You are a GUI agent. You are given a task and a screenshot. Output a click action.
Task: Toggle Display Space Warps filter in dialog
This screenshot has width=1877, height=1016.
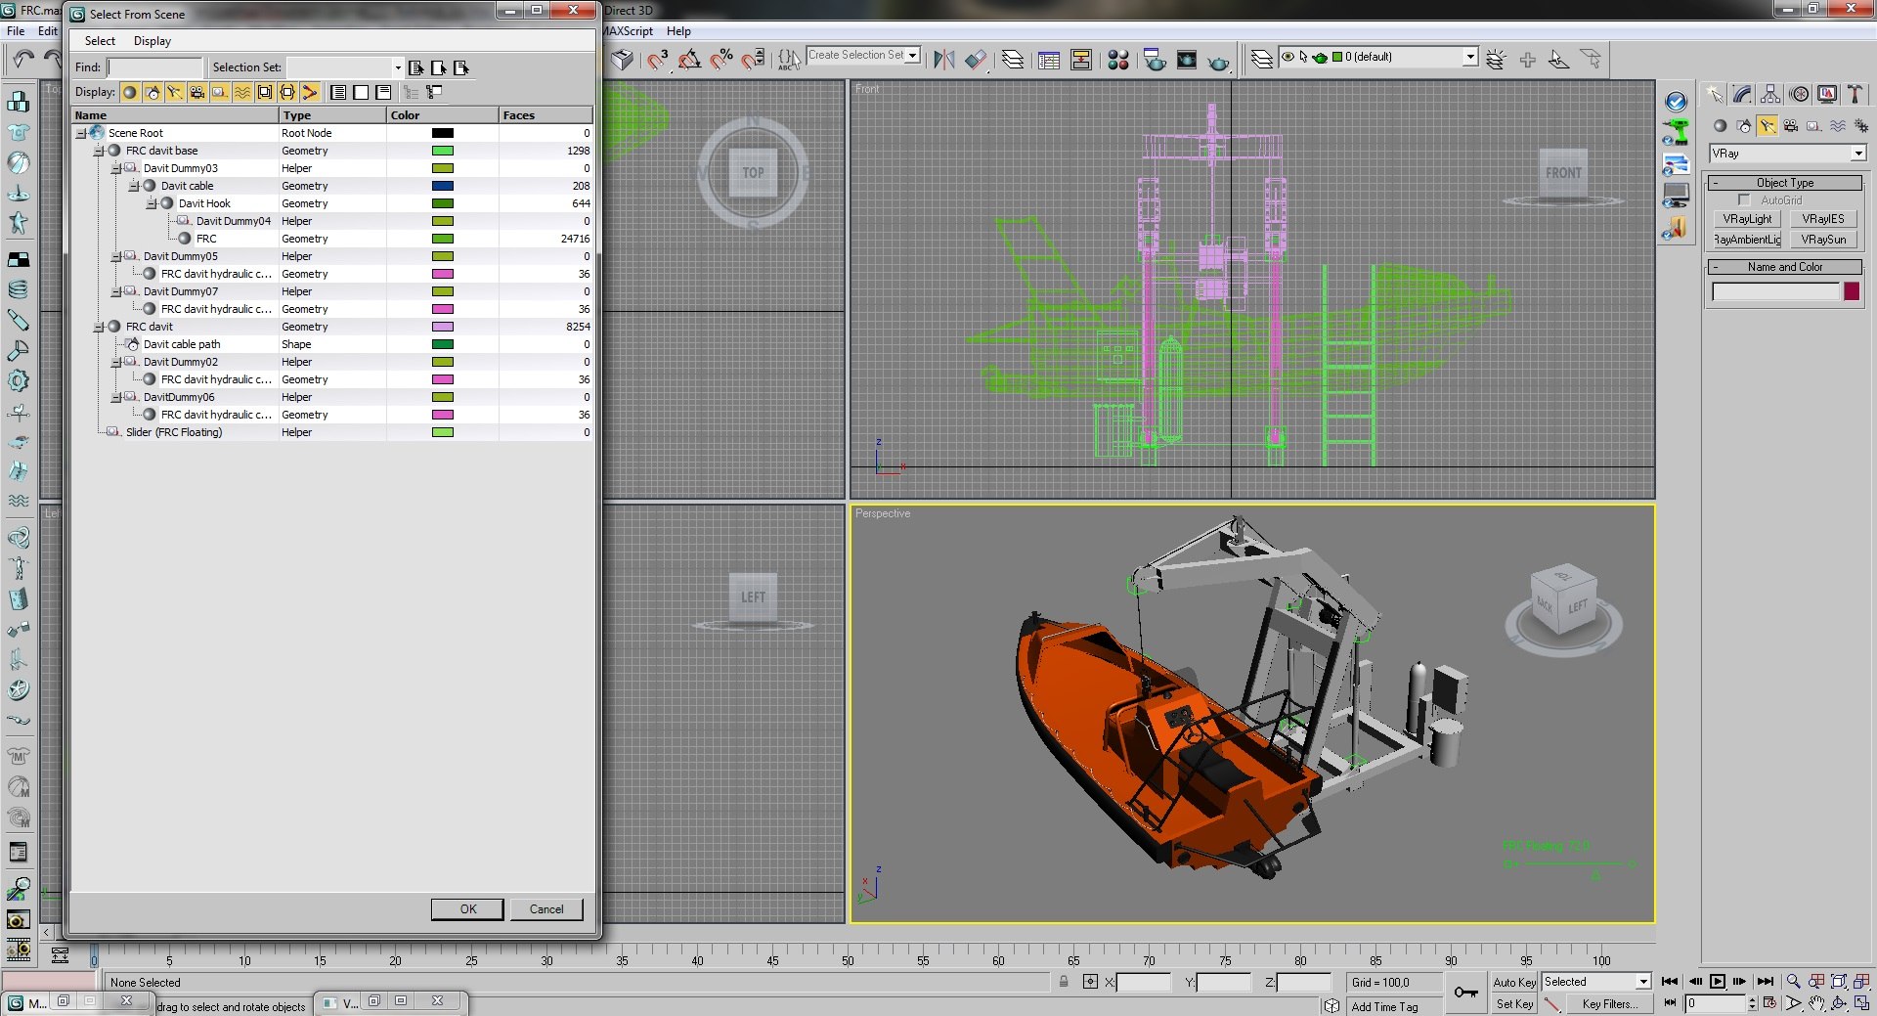click(242, 92)
